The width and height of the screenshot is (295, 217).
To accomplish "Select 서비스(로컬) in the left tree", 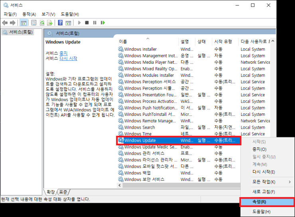I will (21, 32).
